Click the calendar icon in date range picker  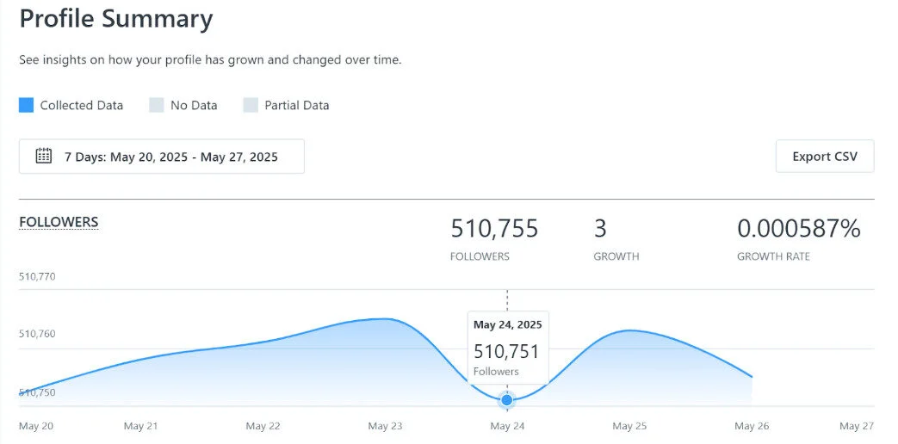click(44, 156)
